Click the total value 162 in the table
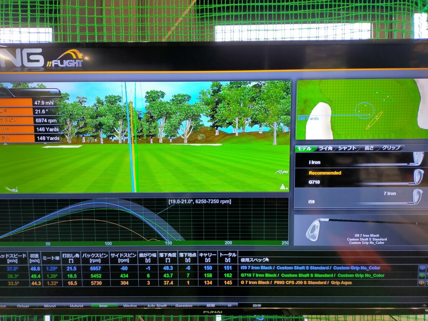The width and height of the screenshot is (428, 321). pyautogui.click(x=228, y=275)
